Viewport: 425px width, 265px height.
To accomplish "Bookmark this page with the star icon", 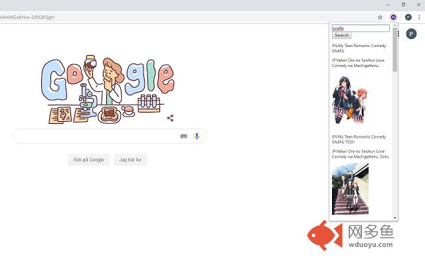I will [x=381, y=17].
